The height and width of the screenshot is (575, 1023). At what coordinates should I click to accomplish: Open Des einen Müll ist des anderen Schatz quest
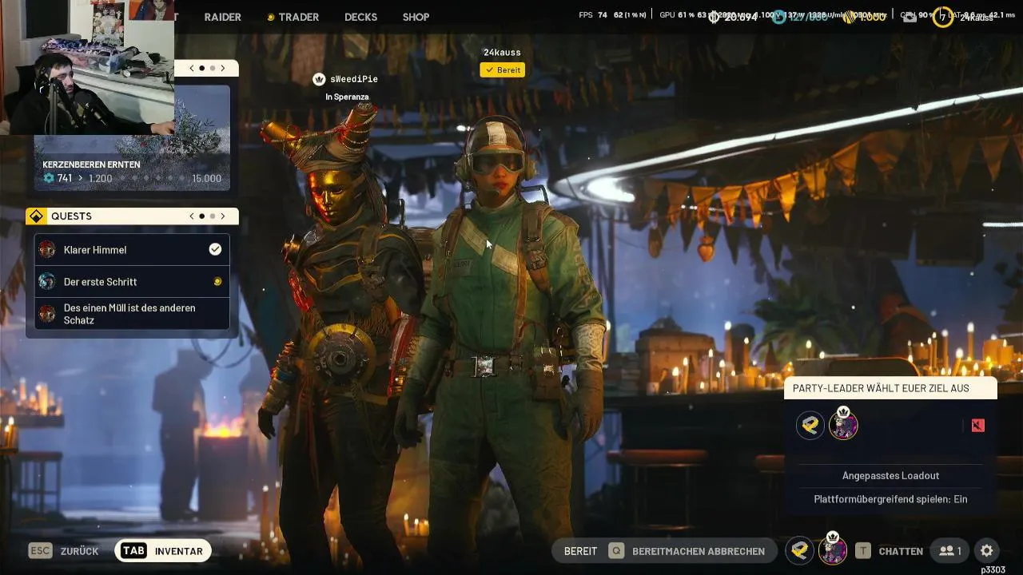132,314
